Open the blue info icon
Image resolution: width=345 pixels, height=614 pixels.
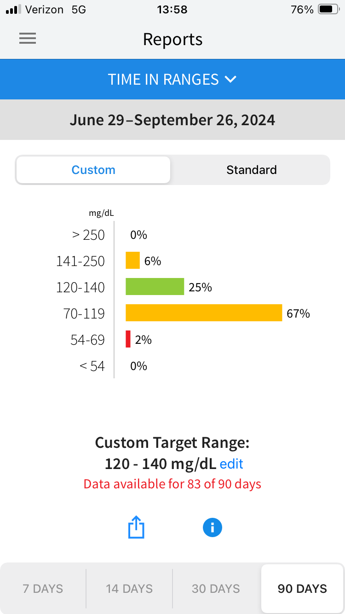(x=213, y=527)
